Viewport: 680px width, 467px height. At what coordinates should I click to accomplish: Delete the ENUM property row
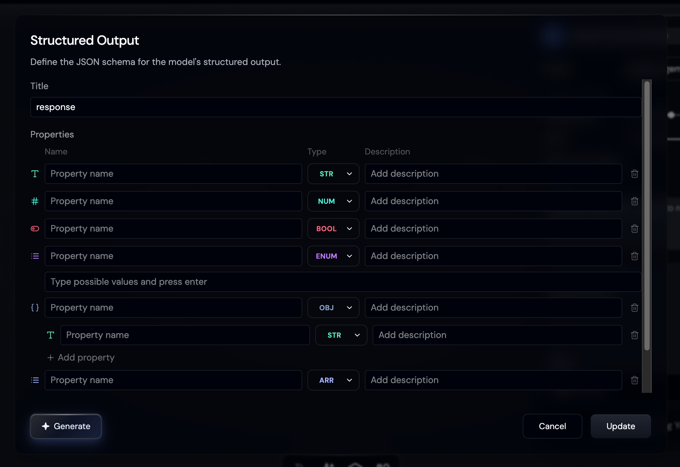tap(634, 256)
